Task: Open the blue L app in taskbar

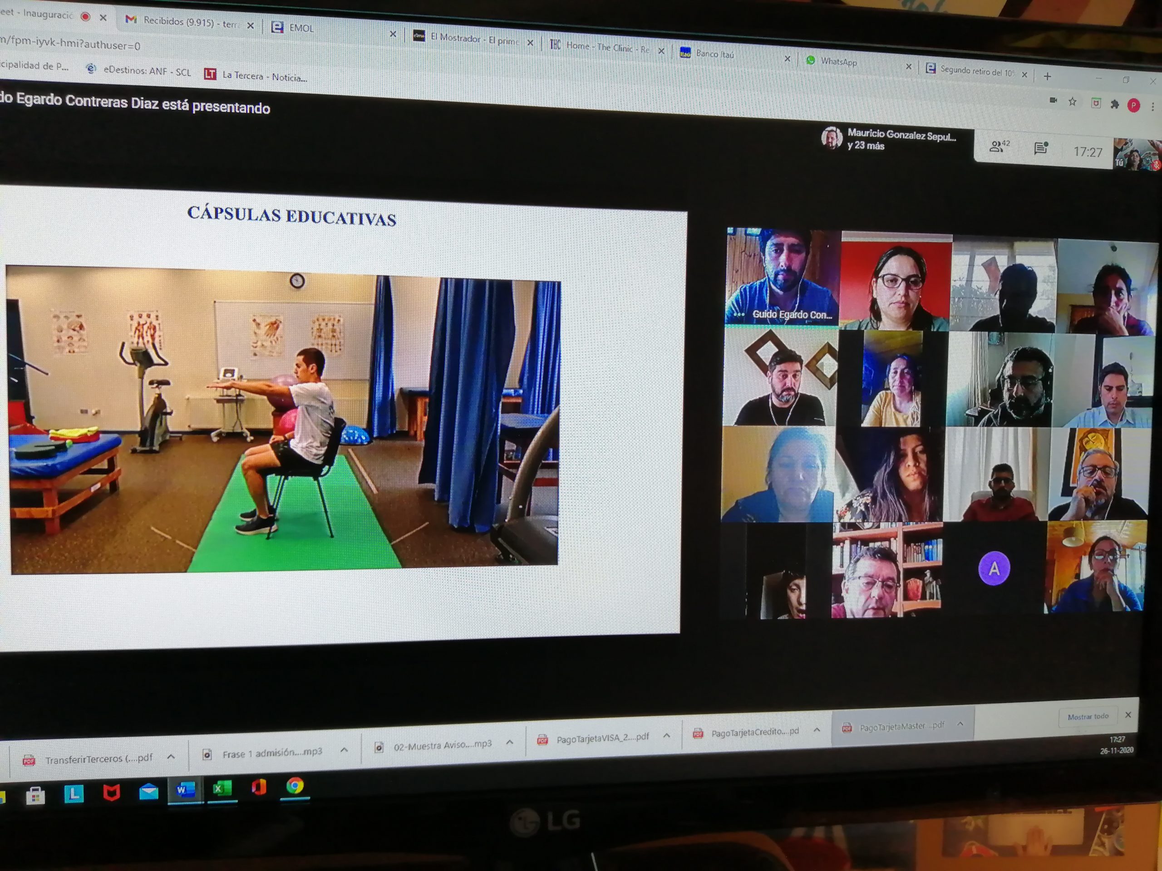Action: coord(74,793)
